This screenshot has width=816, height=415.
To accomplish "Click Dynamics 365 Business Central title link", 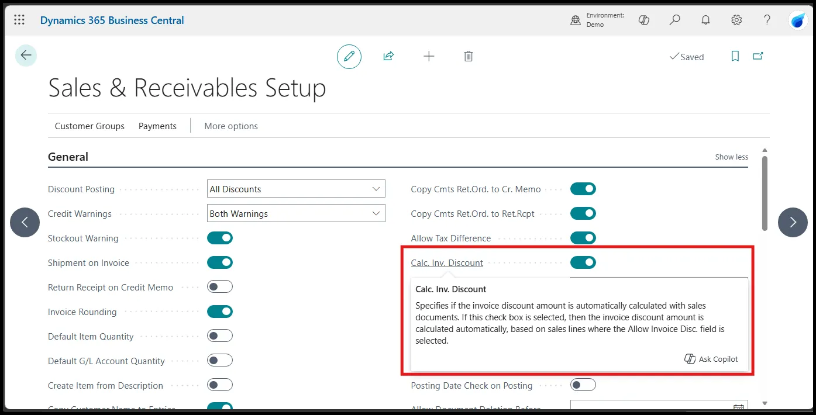I will 112,20.
